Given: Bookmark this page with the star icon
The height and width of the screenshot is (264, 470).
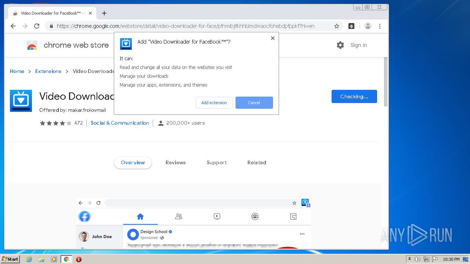Looking at the screenshot, I should tap(336, 26).
